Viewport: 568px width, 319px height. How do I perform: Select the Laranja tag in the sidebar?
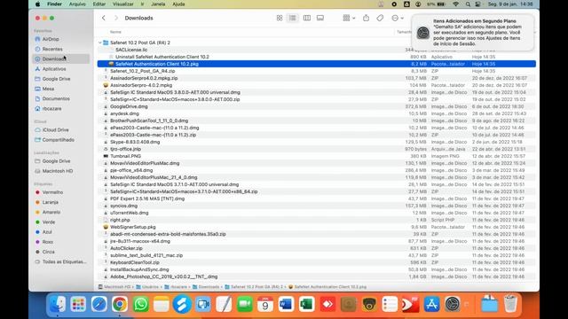50,202
